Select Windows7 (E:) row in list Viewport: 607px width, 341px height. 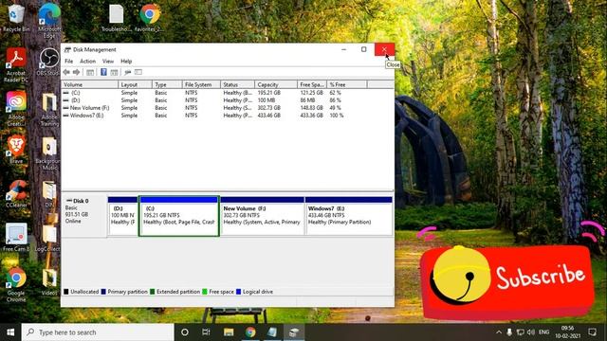228,116
